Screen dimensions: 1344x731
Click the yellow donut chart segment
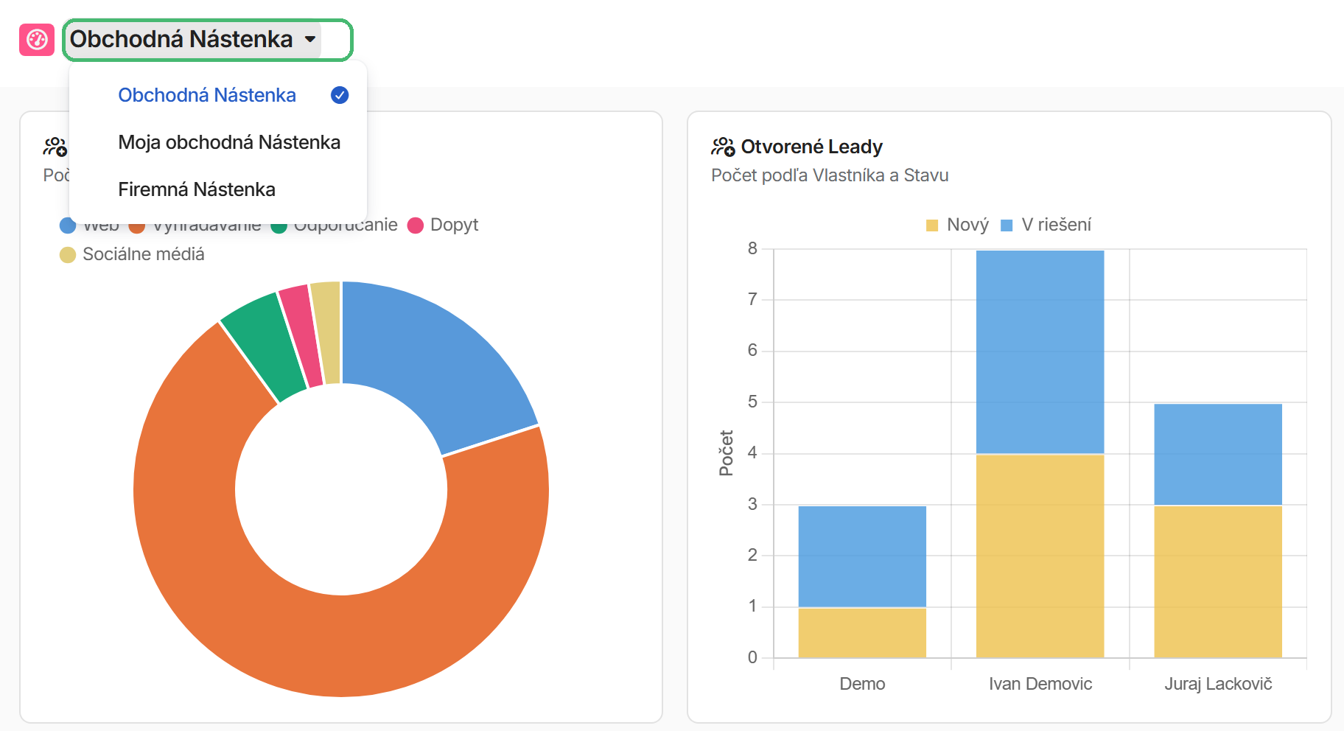(328, 332)
